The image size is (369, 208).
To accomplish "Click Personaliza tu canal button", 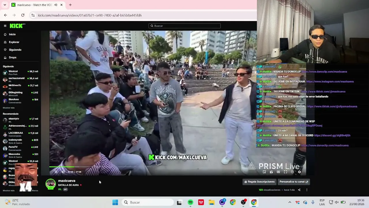I will coord(294,182).
